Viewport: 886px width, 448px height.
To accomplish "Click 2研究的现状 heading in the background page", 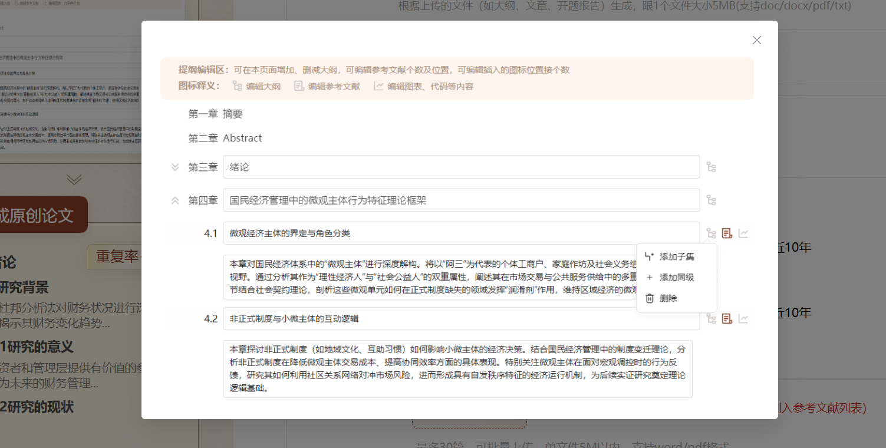I will [37, 407].
